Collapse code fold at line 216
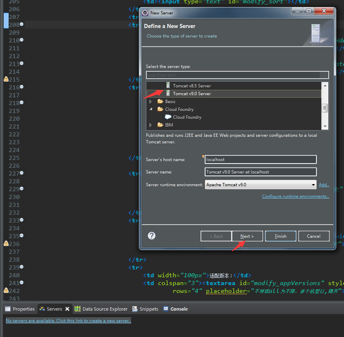The height and width of the screenshot is (337, 344). tap(22, 87)
